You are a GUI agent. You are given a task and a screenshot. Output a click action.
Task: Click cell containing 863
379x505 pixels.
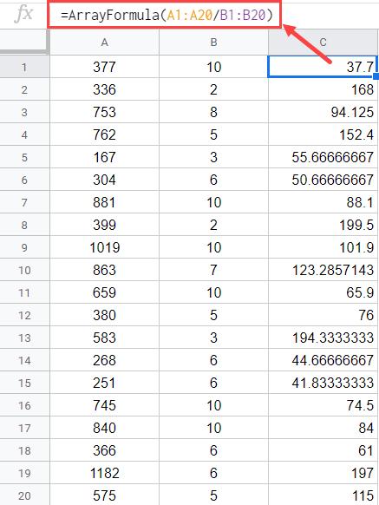pos(104,270)
